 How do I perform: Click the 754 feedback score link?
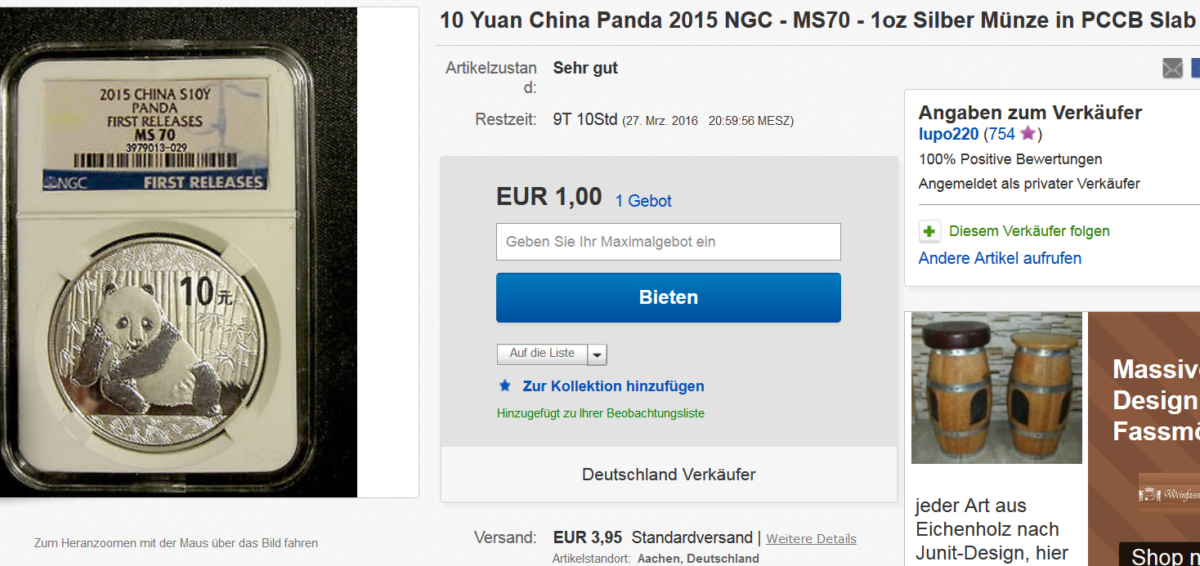1001,134
